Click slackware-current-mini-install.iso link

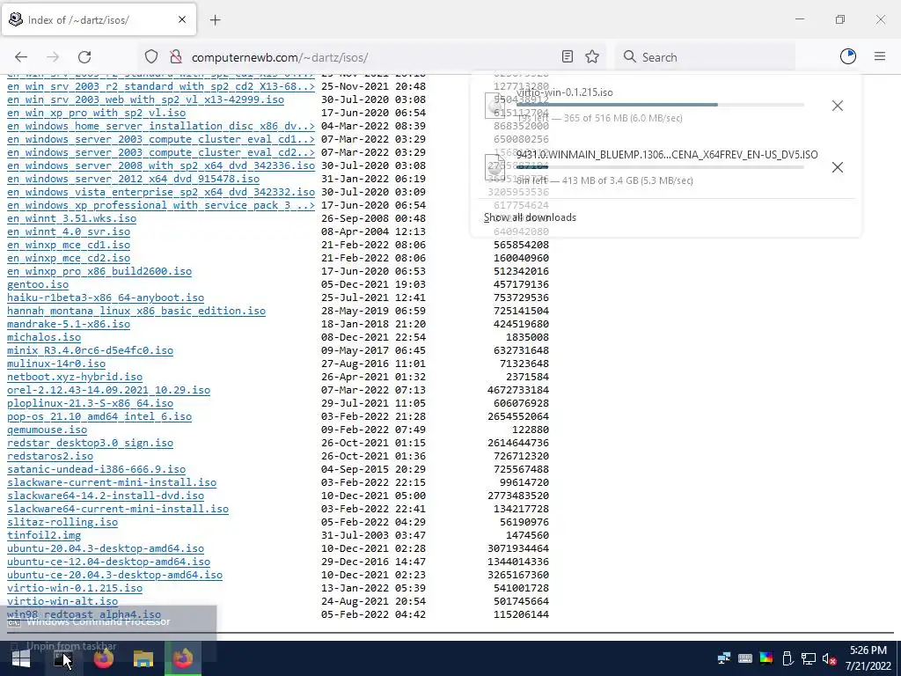click(x=112, y=483)
